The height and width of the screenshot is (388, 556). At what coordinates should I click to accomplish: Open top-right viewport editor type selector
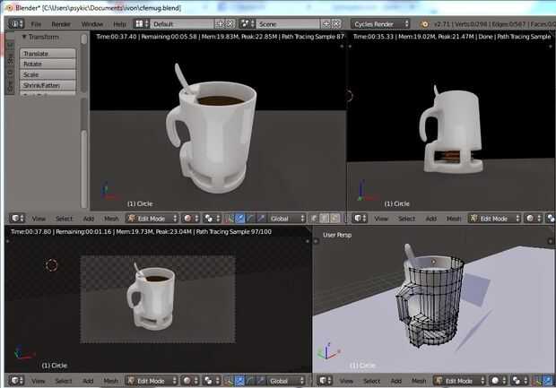coord(360,219)
